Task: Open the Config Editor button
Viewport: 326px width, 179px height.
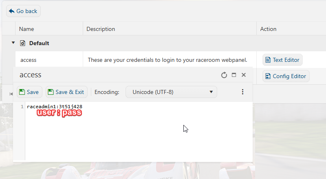Action: click(x=286, y=76)
